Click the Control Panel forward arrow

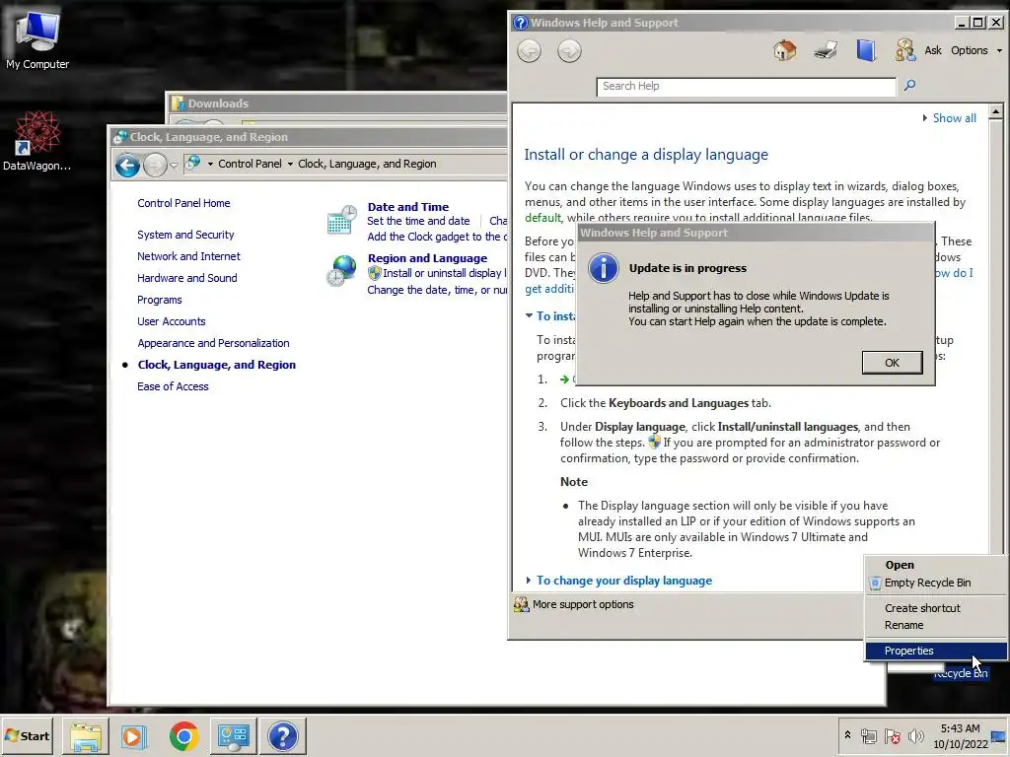(x=155, y=166)
